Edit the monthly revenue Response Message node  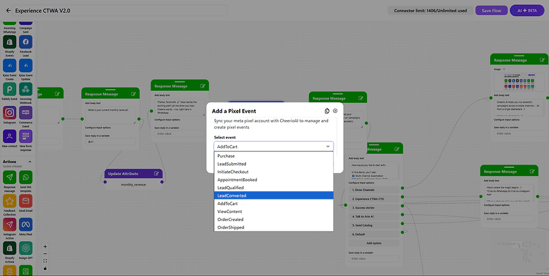[134, 94]
